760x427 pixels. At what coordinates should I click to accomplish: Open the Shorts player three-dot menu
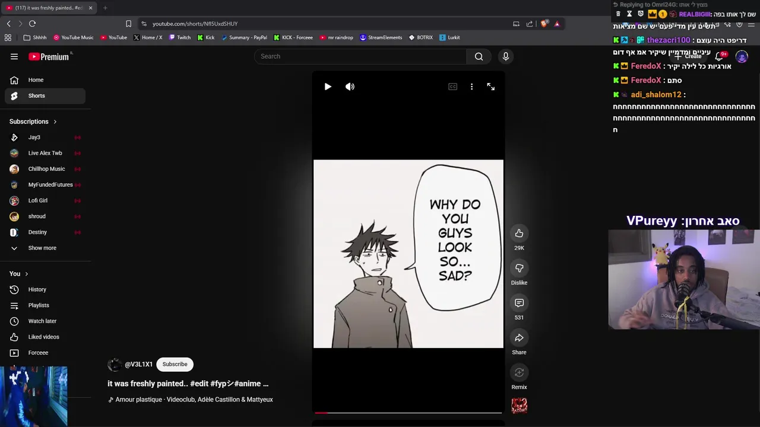point(471,87)
